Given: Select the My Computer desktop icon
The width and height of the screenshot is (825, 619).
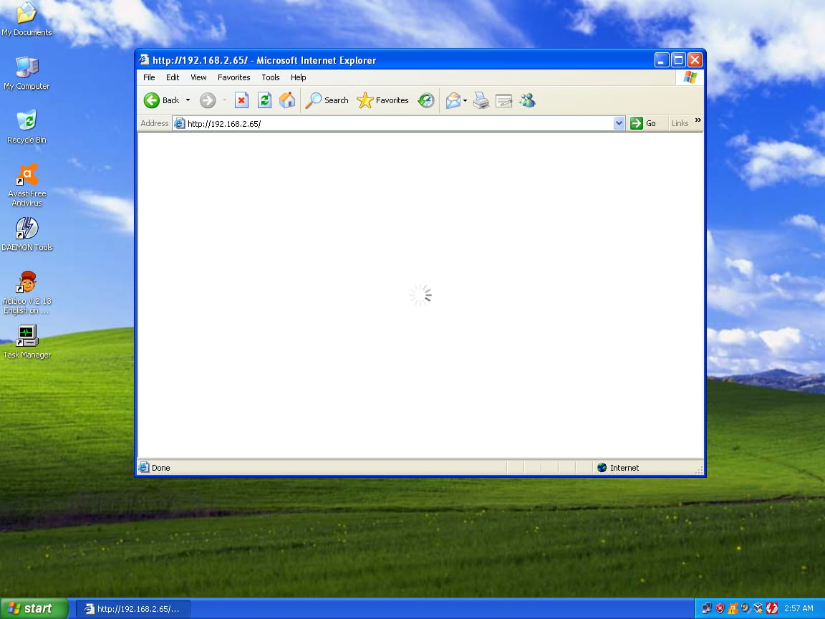Looking at the screenshot, I should pyautogui.click(x=26, y=72).
